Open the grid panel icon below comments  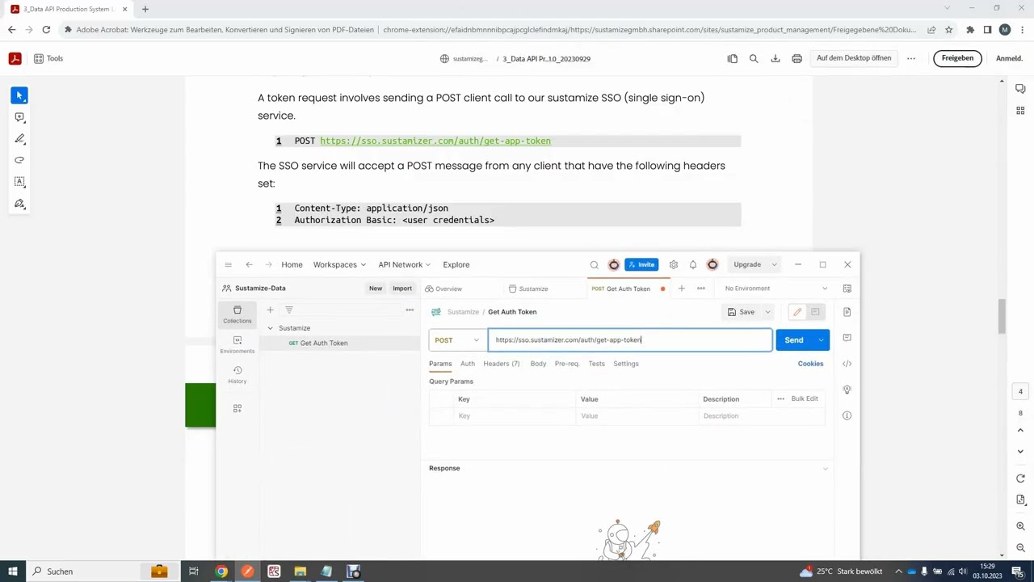tap(1020, 111)
